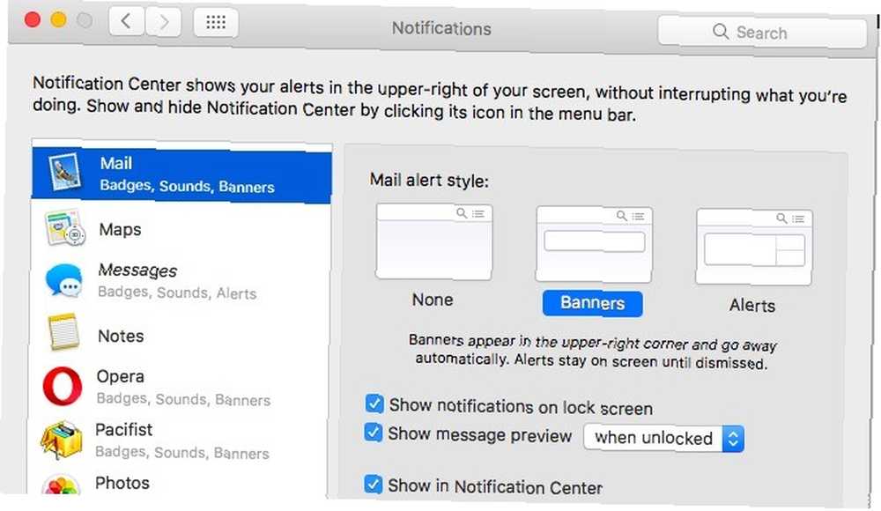
Task: Click the Opera browser icon
Action: [63, 386]
